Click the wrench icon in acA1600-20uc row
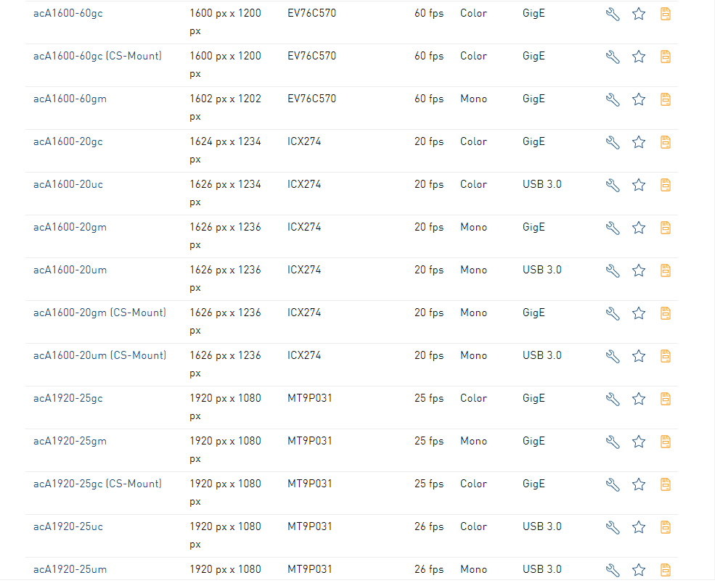 click(613, 185)
